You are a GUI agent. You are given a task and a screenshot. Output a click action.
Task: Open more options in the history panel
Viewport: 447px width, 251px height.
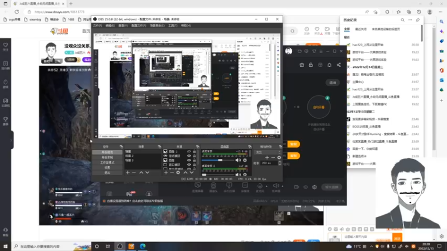(x=410, y=20)
